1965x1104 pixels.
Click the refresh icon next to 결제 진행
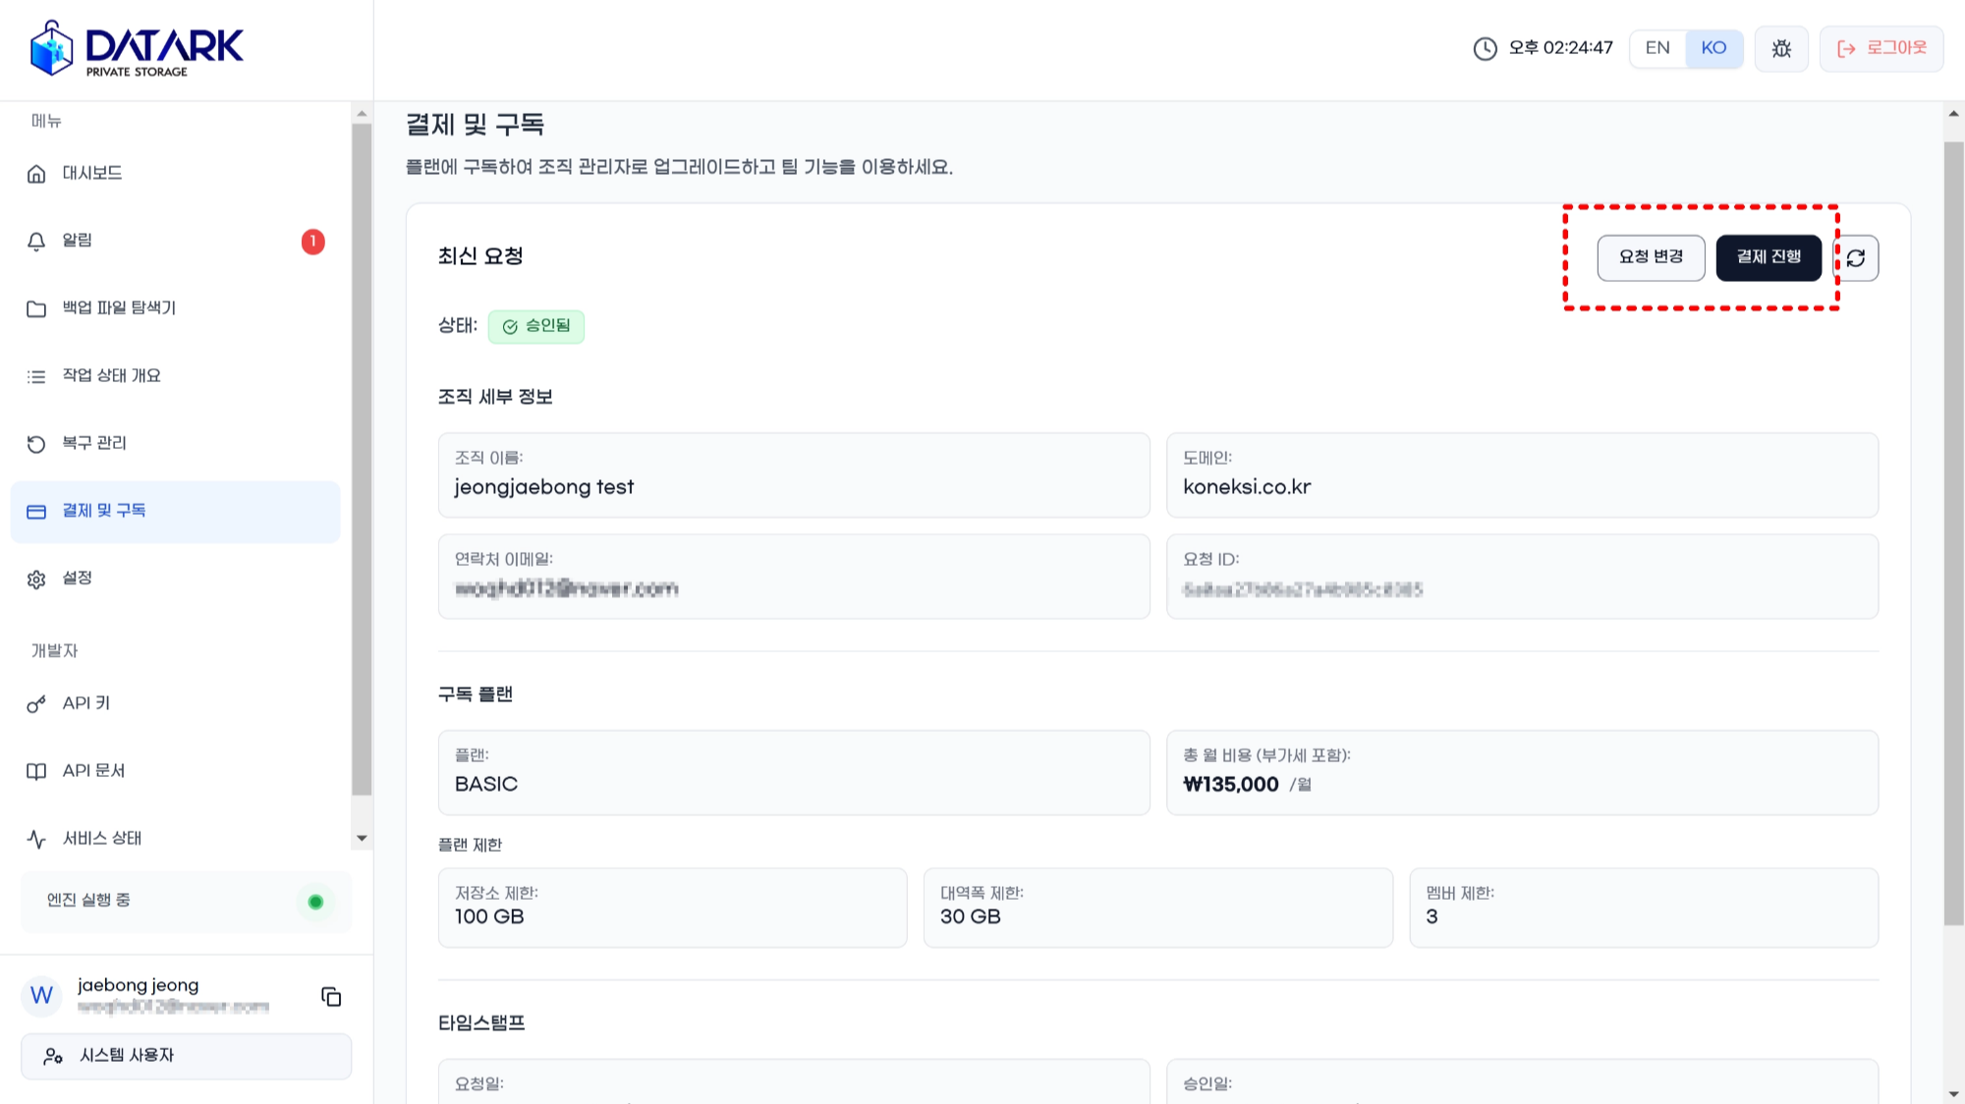pos(1856,258)
